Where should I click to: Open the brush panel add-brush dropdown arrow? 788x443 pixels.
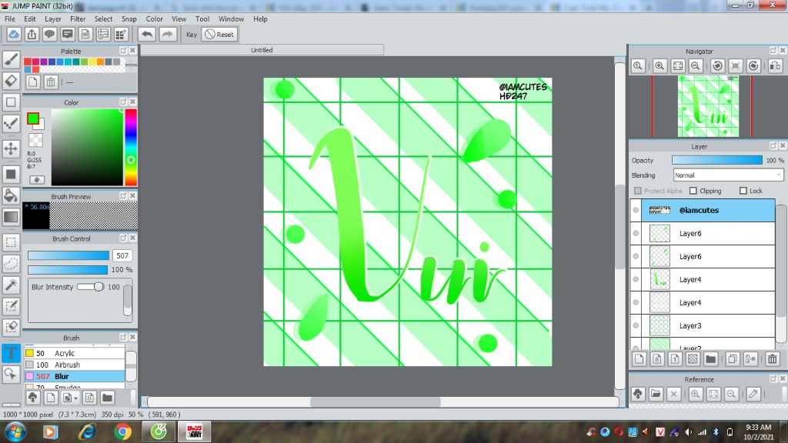(x=75, y=398)
